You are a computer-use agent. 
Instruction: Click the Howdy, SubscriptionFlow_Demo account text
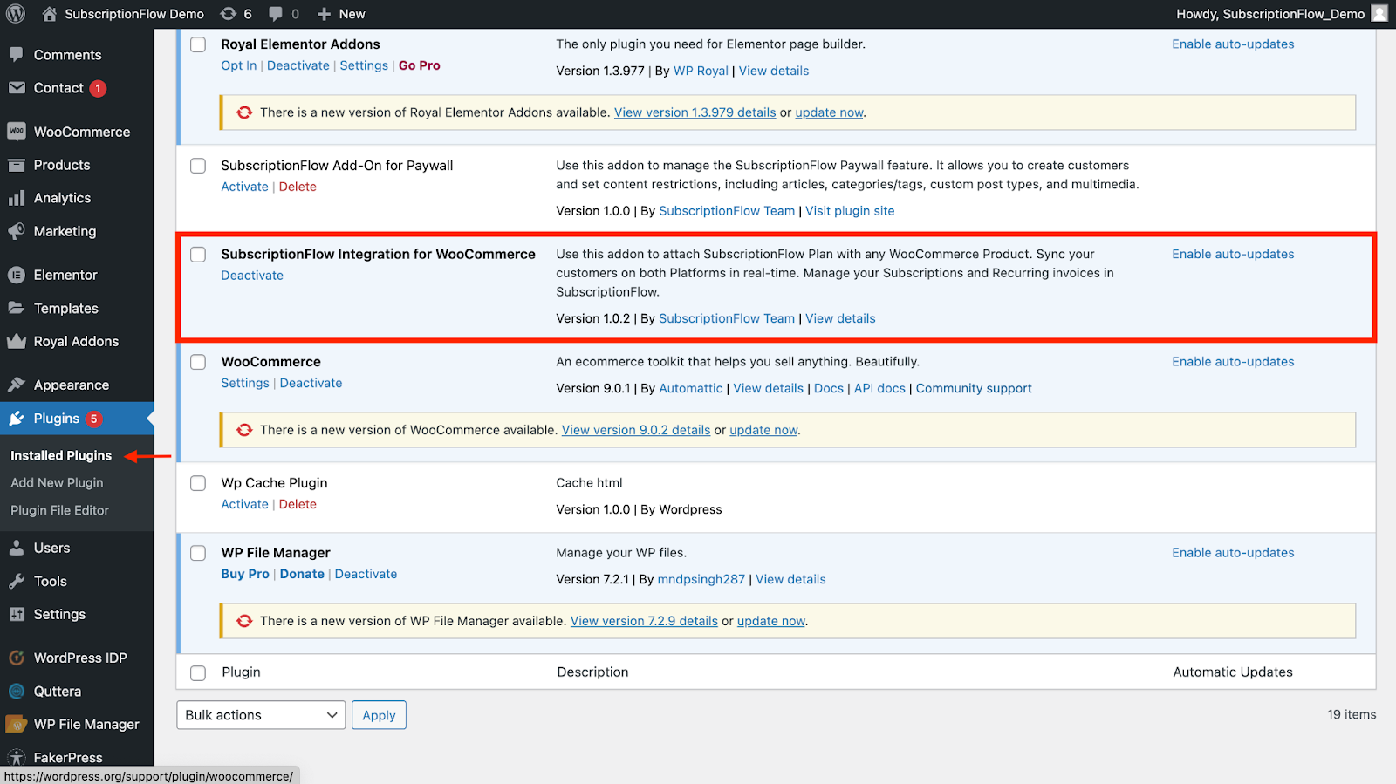tap(1270, 14)
